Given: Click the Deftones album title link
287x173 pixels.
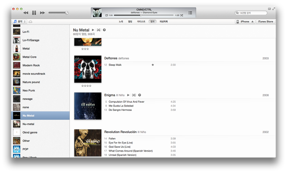Looking at the screenshot, I should tap(111, 58).
